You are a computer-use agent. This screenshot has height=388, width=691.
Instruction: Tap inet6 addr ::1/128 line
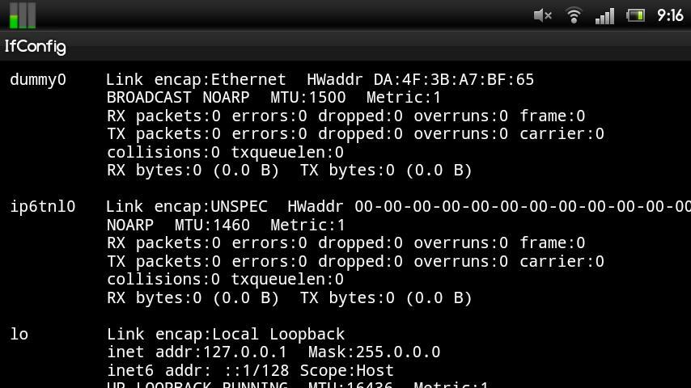(250, 371)
